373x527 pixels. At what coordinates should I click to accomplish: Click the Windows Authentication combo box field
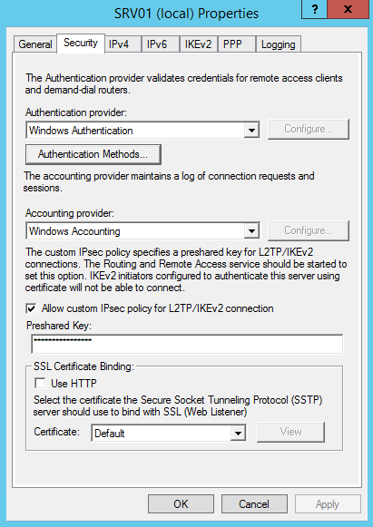pyautogui.click(x=142, y=130)
